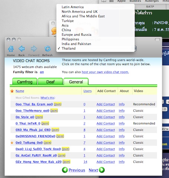Join room 0_Thai_InTeR_0

(45, 123)
